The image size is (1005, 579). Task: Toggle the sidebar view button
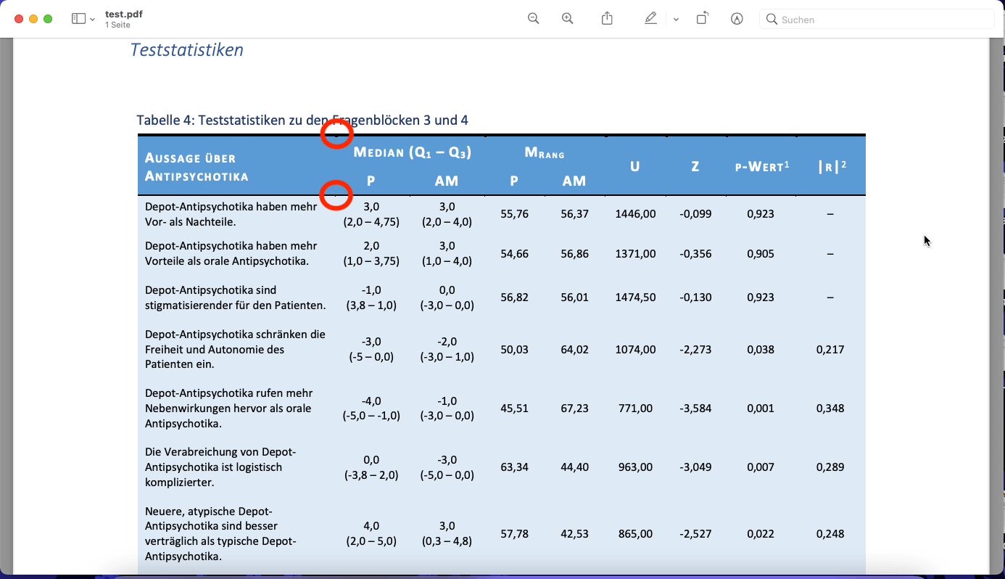click(x=78, y=19)
